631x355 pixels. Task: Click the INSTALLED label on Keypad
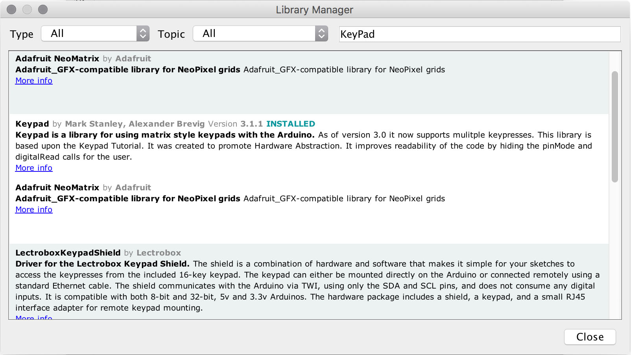291,124
